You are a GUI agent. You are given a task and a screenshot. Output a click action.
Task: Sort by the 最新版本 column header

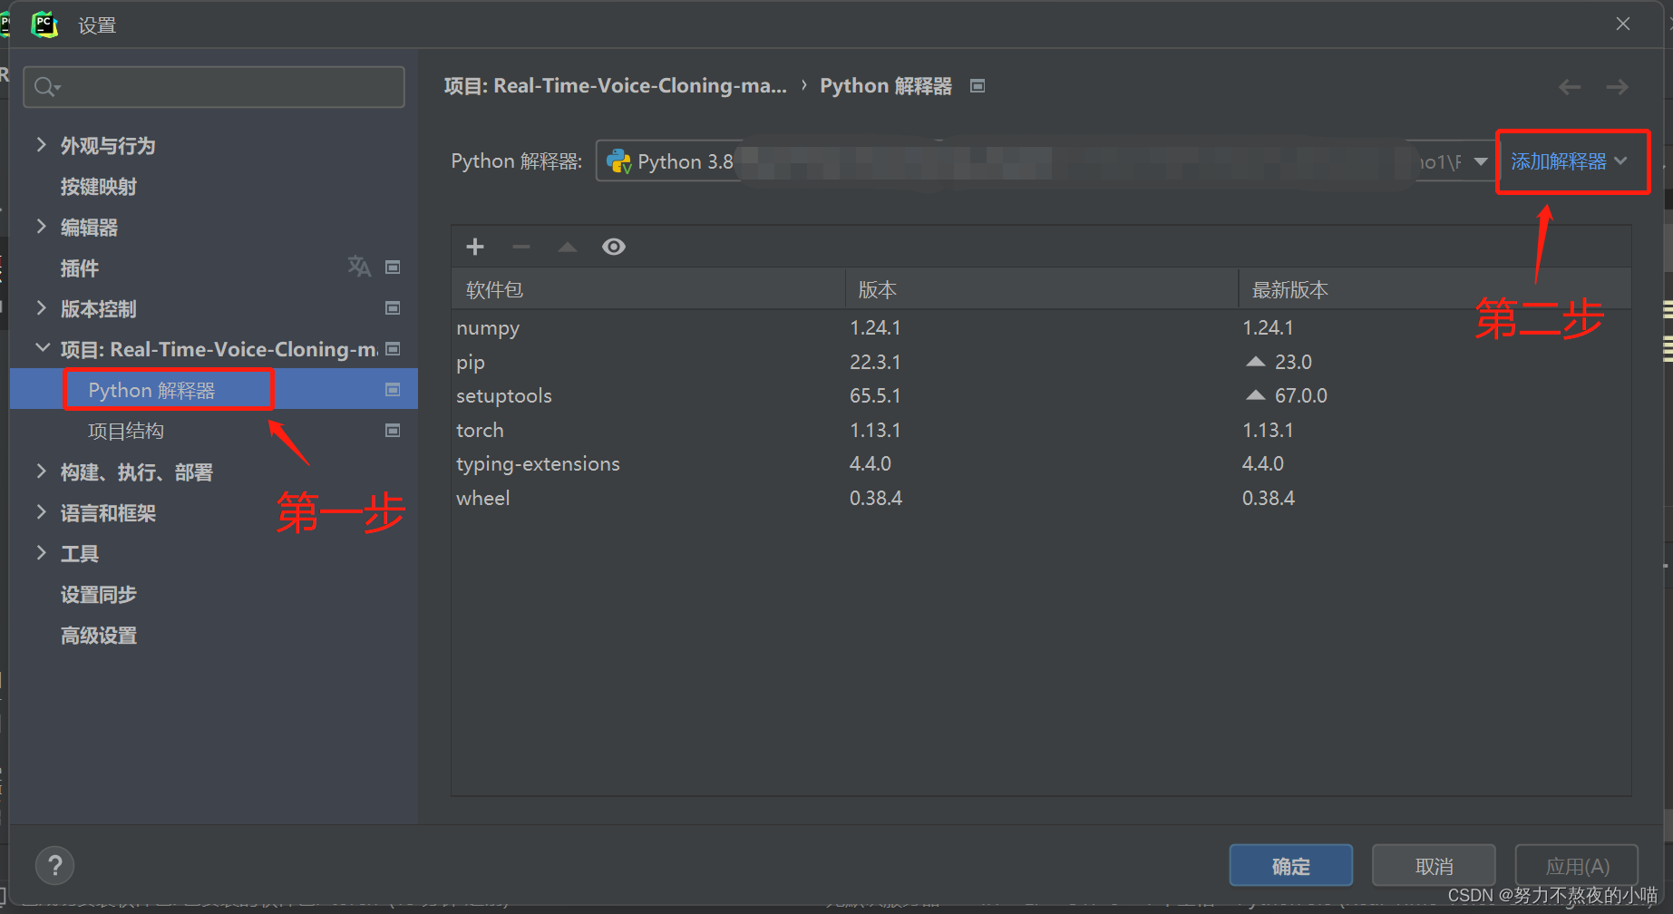[1435, 289]
